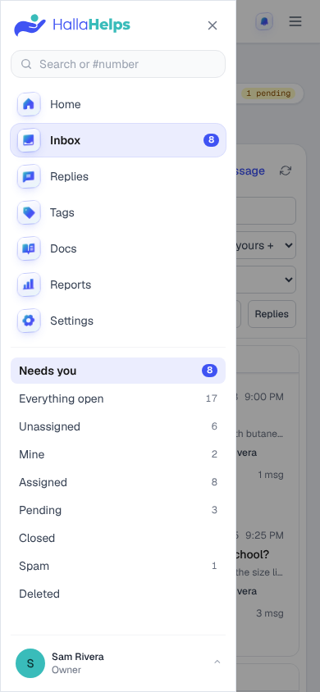Viewport: 320px width, 692px height.
Task: Toggle the hamburger menu icon
Action: 295,21
